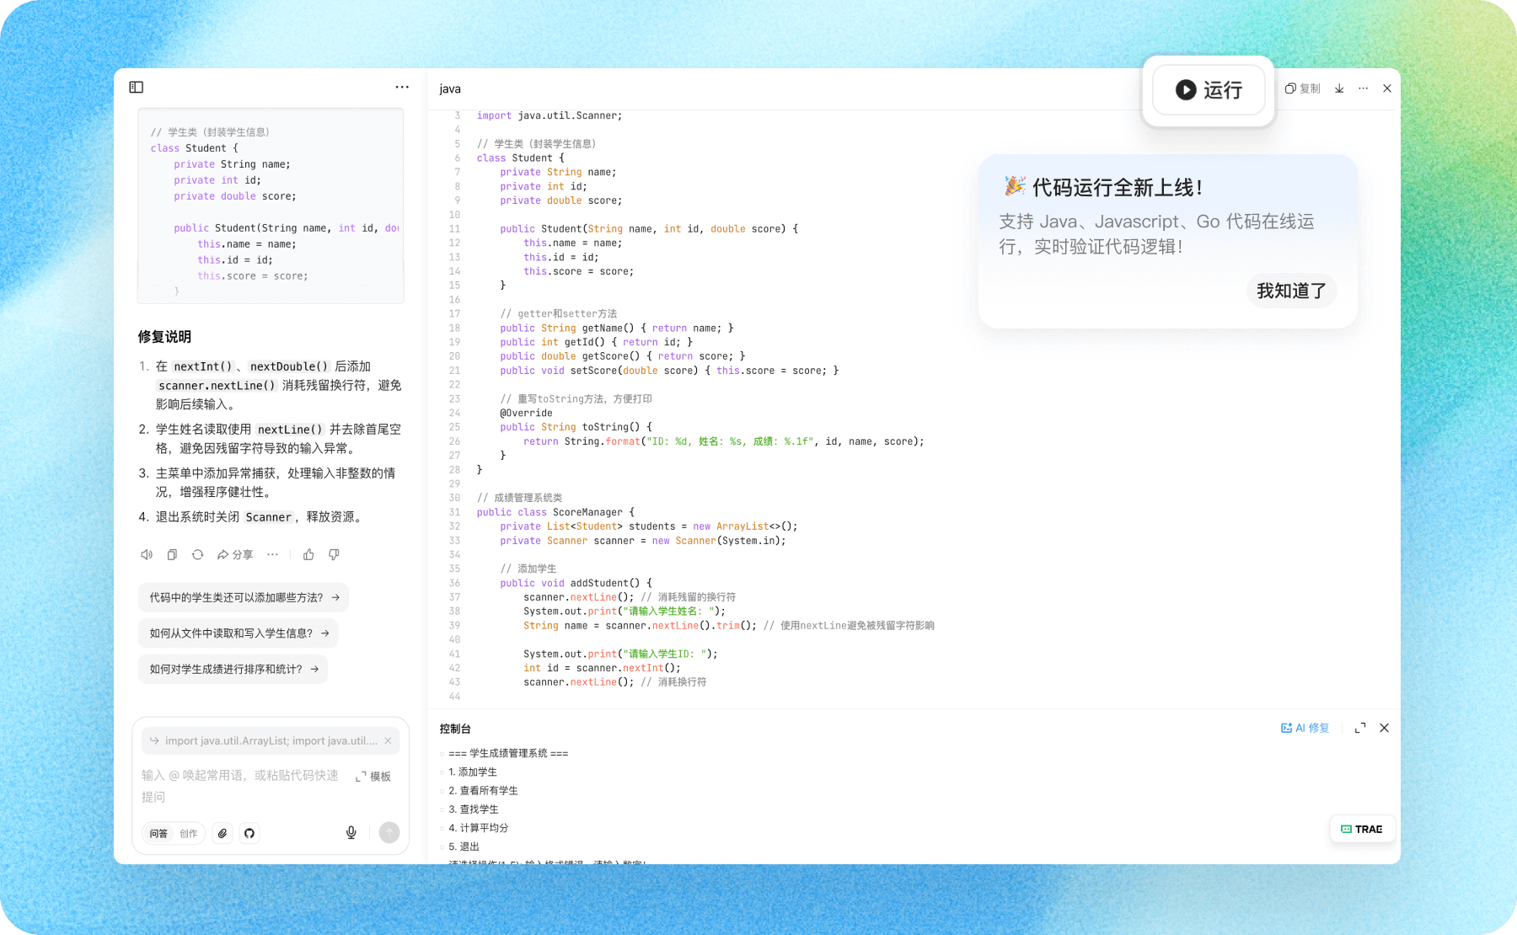Expand the input box via 模板 button
The image size is (1517, 935).
pos(373,776)
